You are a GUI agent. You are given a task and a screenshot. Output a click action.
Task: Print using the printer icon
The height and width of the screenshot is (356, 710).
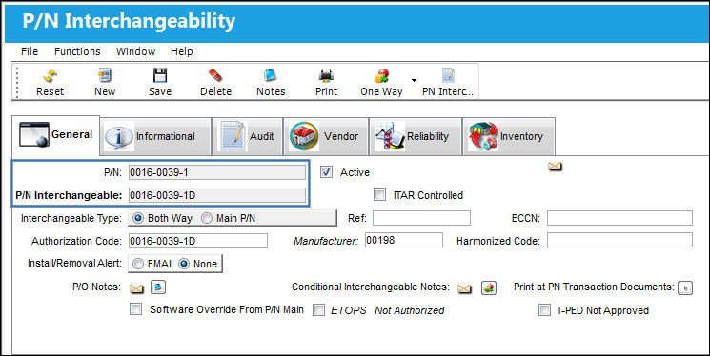tap(326, 75)
